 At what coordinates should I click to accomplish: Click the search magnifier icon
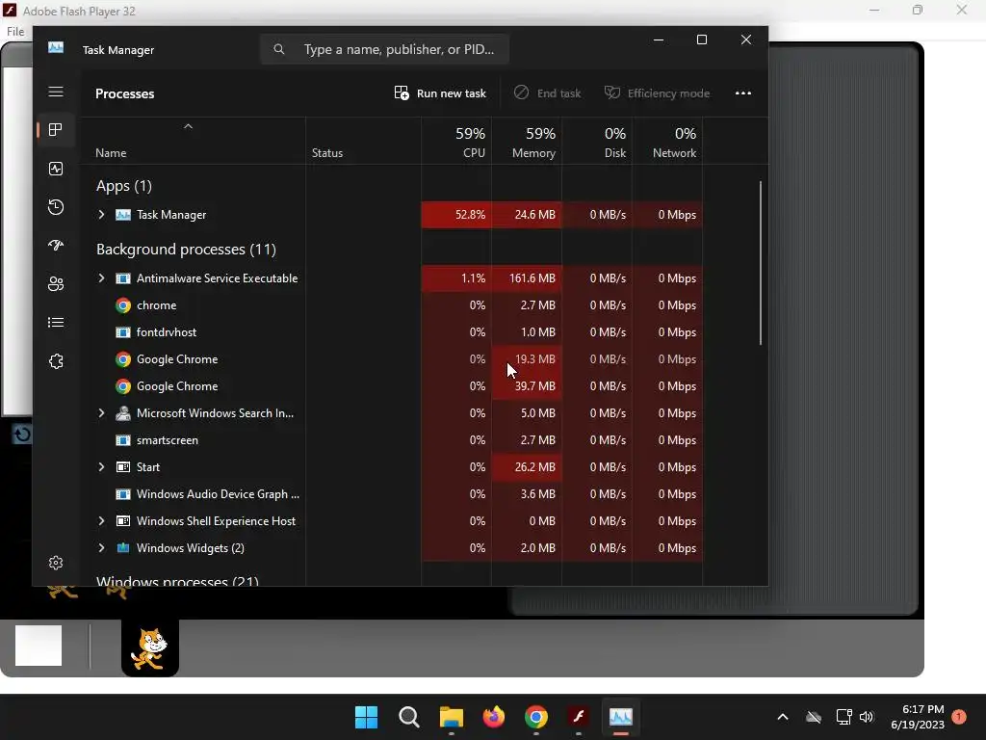click(279, 49)
